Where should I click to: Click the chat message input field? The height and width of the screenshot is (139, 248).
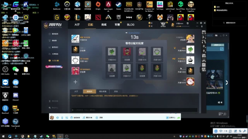(134, 110)
